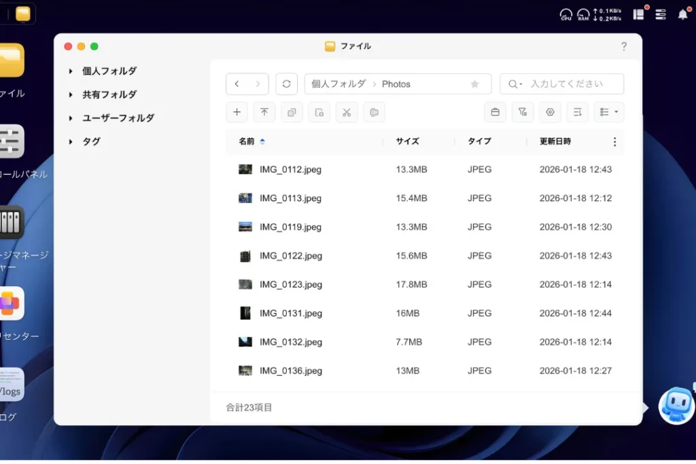Click the search input field
Screen dimensions: 696x464
click(x=570, y=84)
